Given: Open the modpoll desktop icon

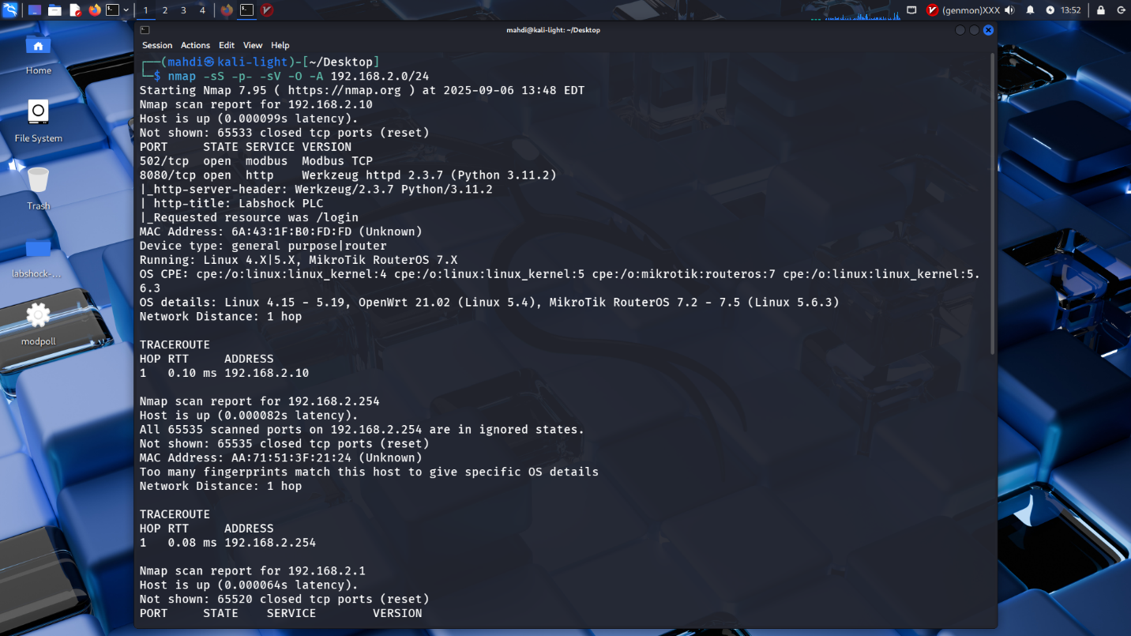Looking at the screenshot, I should pyautogui.click(x=38, y=324).
